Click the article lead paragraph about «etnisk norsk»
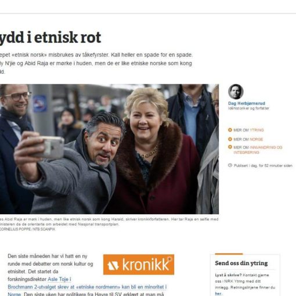296x296 pixels. [x=96, y=63]
